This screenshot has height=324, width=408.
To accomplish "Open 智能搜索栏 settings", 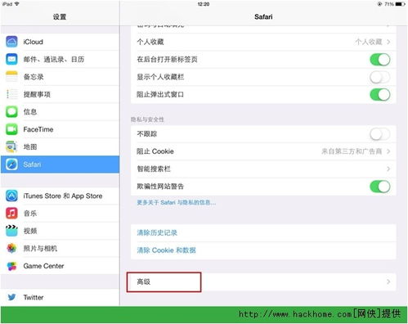I will [x=263, y=169].
